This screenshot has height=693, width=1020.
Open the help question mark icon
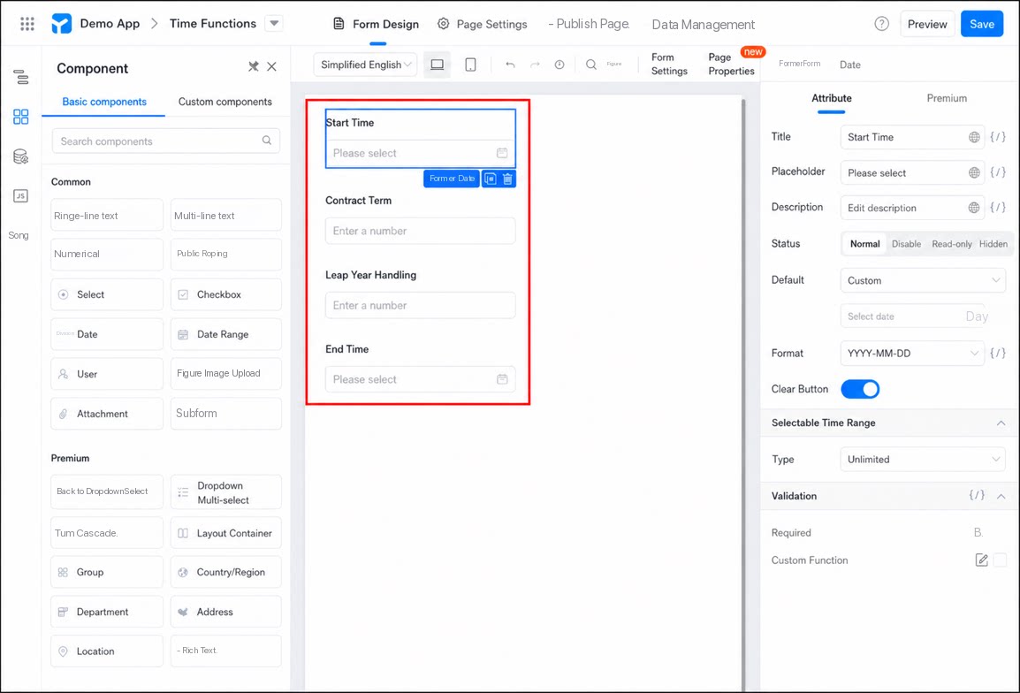pos(881,24)
